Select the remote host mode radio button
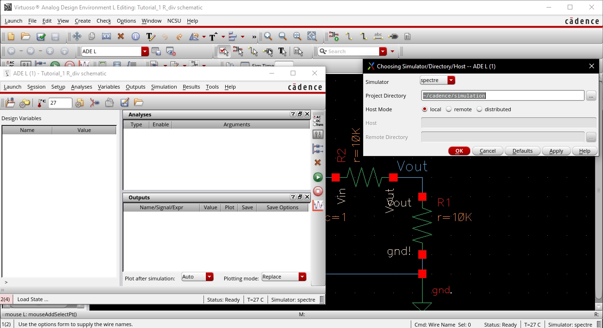The width and height of the screenshot is (603, 328). click(448, 109)
